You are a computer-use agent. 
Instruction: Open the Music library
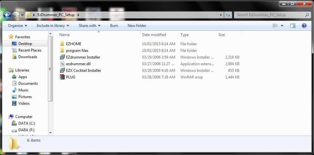tap(23, 90)
